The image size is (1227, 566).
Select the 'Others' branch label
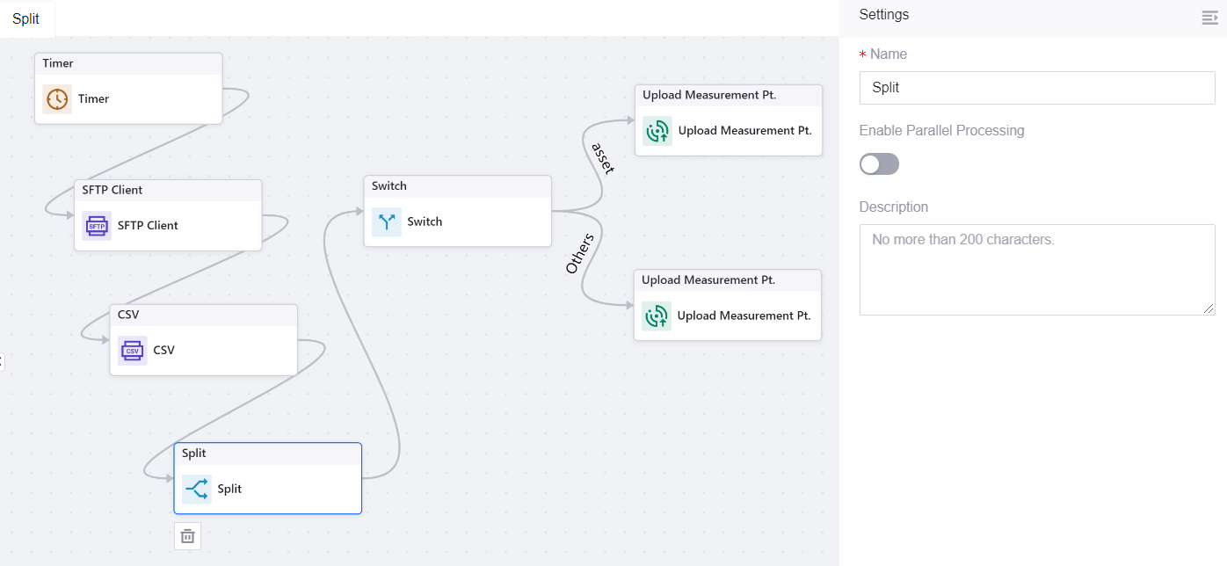[579, 253]
